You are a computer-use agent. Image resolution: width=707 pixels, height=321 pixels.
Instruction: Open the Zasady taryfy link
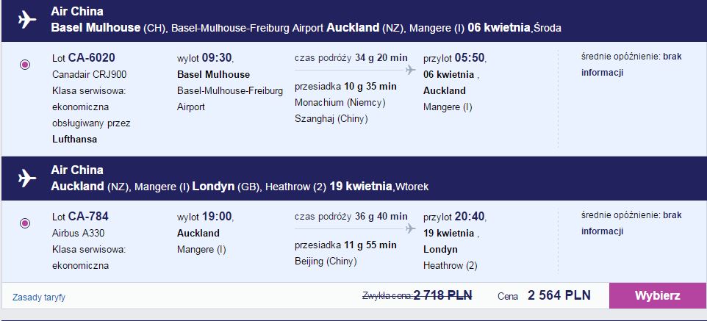click(39, 297)
